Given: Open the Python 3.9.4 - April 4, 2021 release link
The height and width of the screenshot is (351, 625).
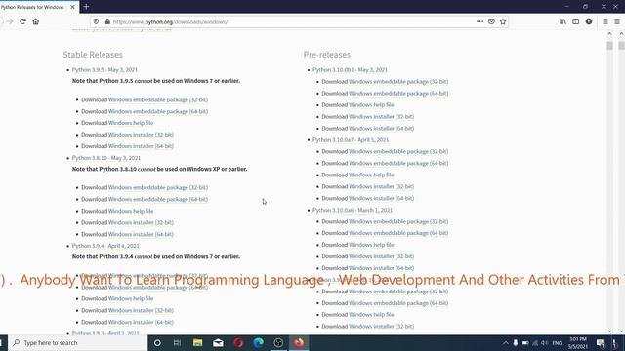Looking at the screenshot, I should pyautogui.click(x=105, y=246).
